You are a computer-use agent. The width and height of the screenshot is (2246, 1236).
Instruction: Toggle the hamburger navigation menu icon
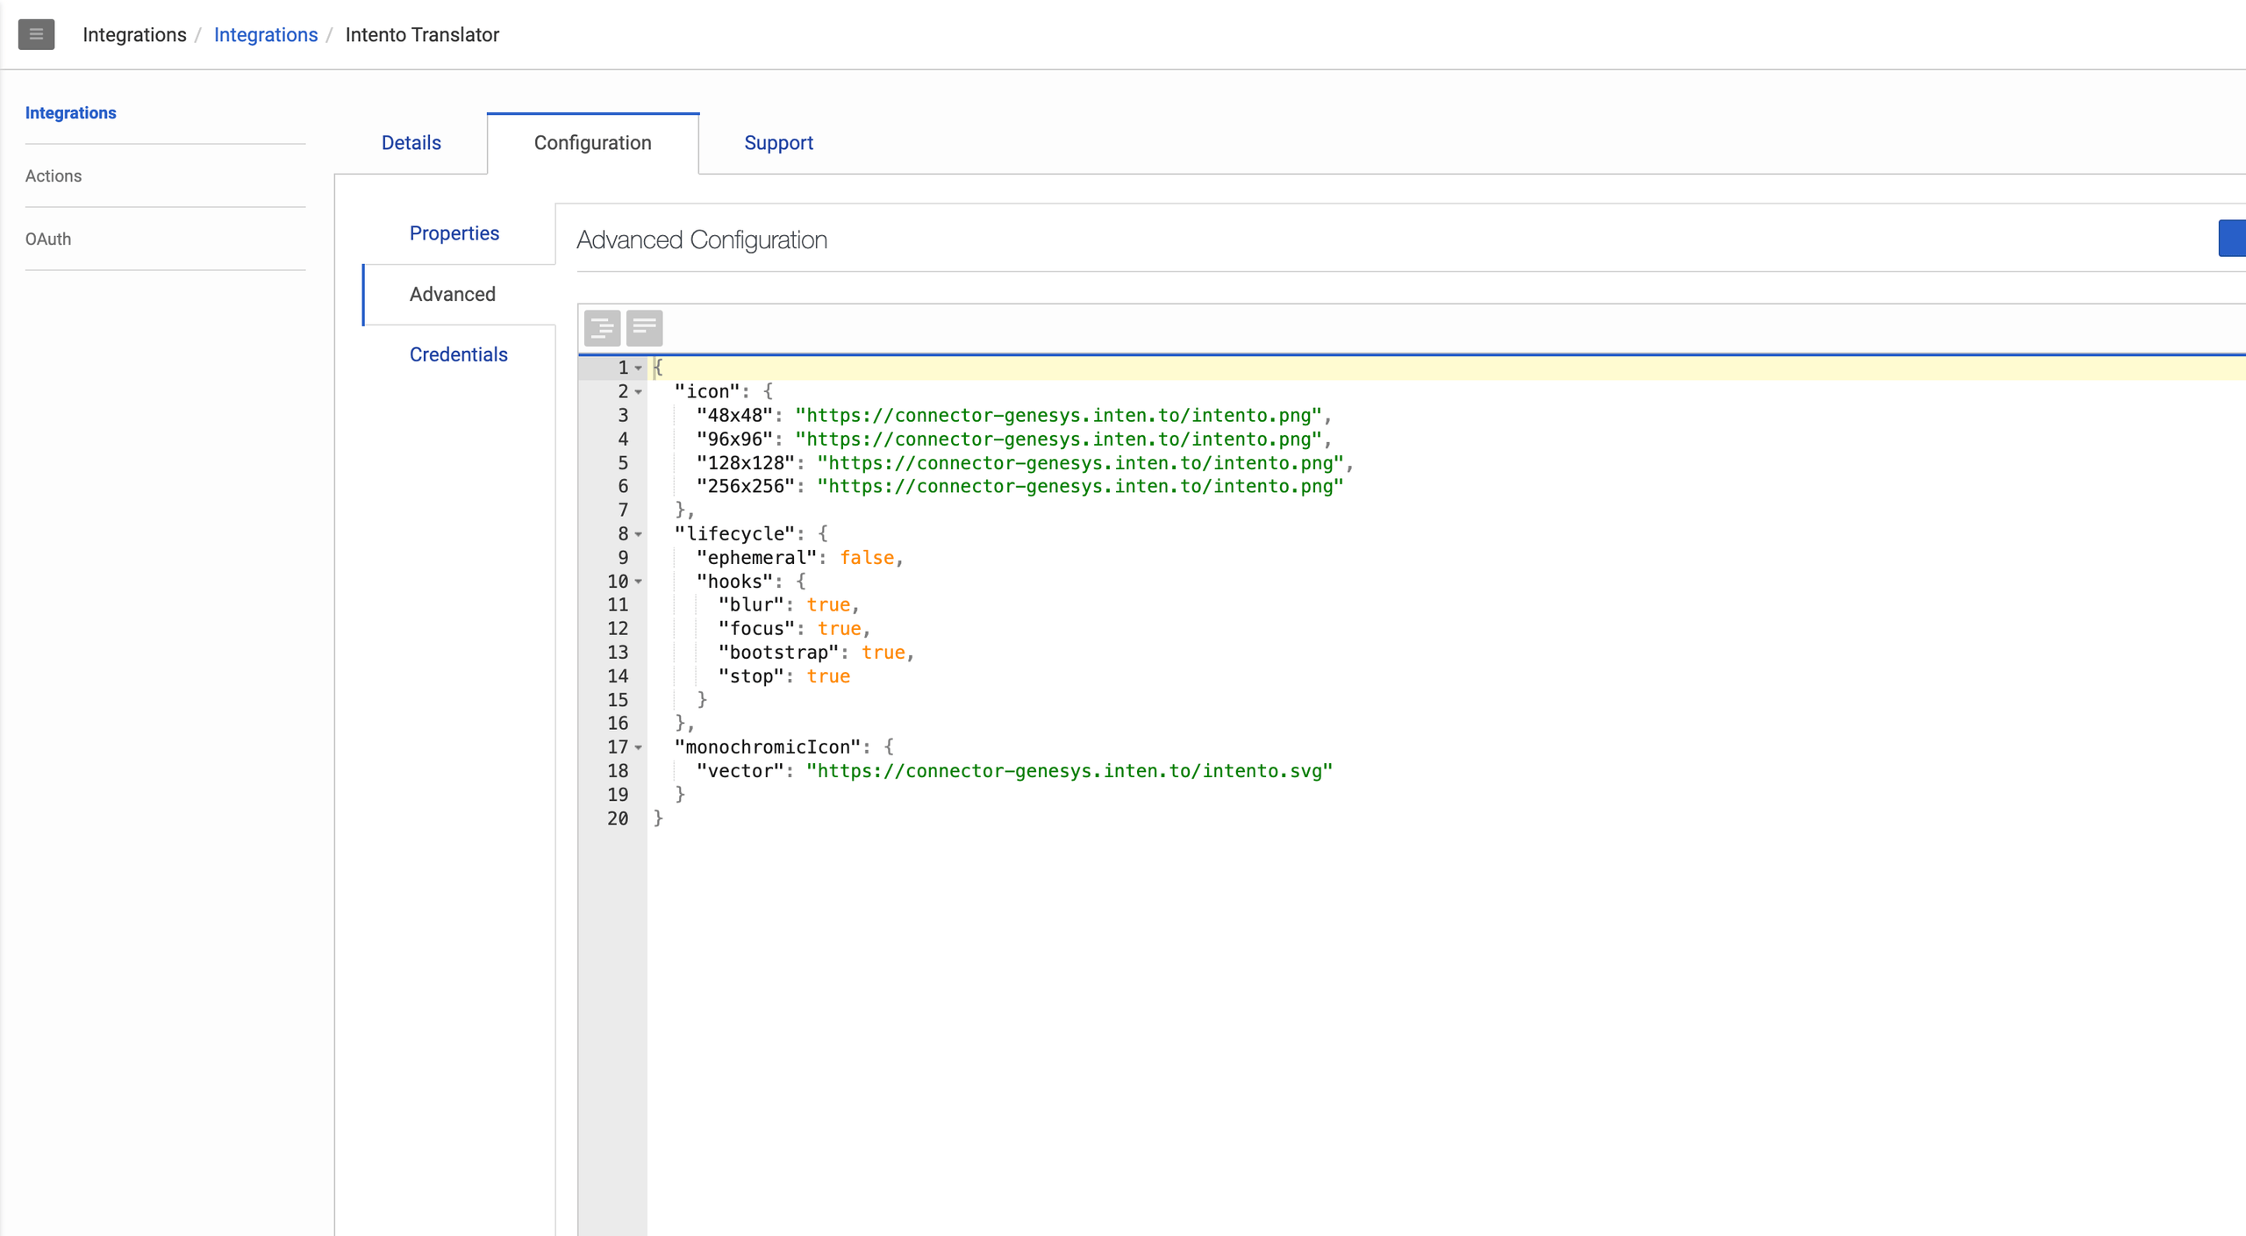(36, 34)
